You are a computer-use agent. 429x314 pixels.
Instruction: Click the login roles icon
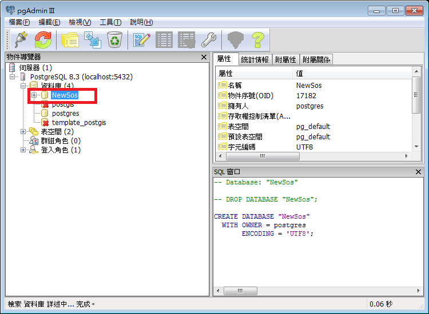tap(34, 150)
